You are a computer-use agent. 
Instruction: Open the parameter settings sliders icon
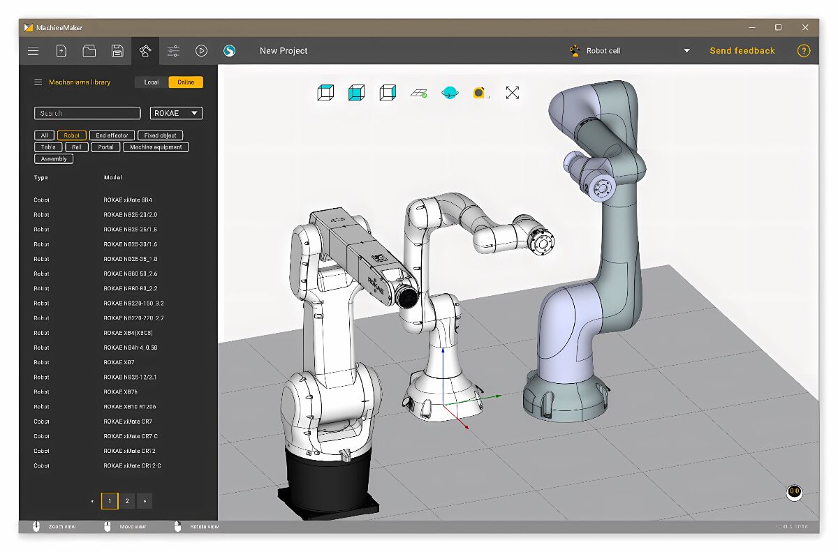pos(172,50)
